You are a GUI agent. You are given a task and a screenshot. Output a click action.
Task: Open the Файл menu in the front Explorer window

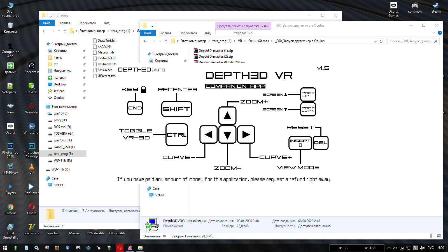(148, 33)
